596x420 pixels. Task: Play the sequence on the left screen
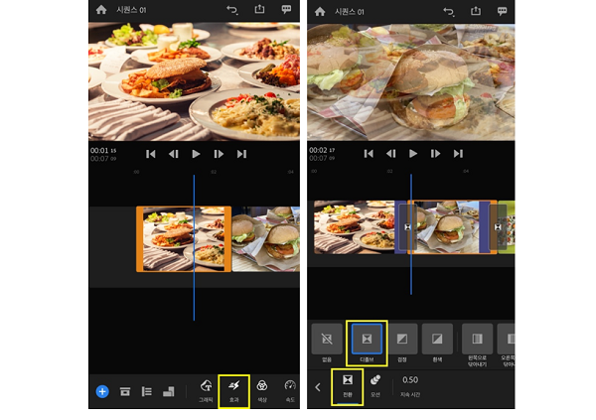pos(196,154)
